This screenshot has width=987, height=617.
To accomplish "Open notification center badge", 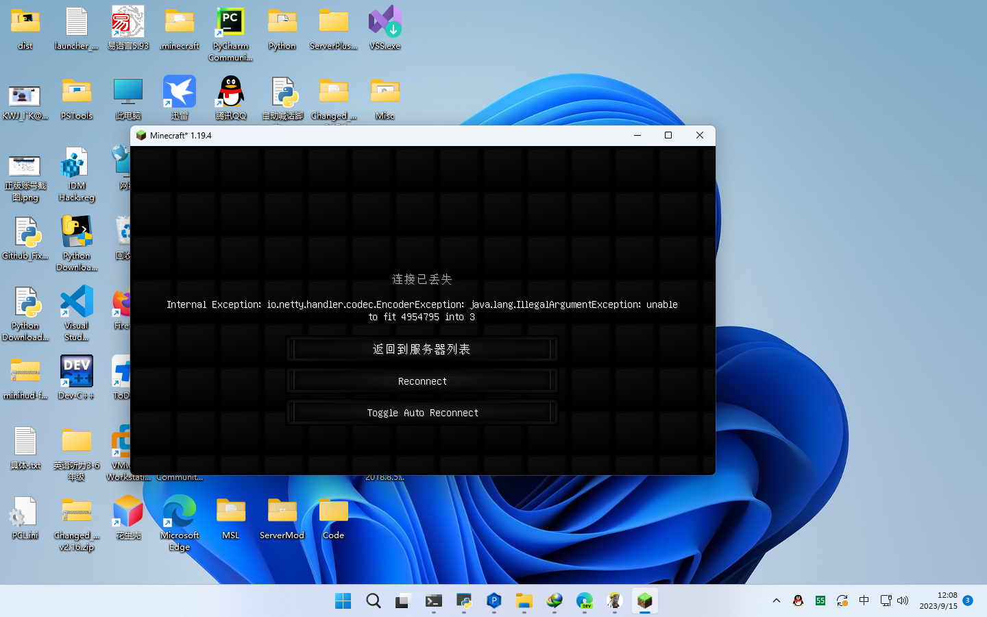I will (968, 601).
